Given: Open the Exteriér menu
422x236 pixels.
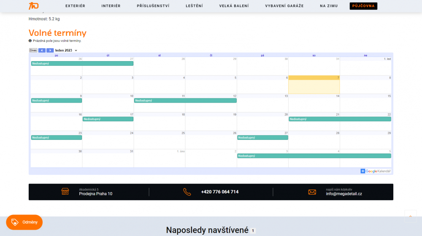Looking at the screenshot, I should coord(76,6).
